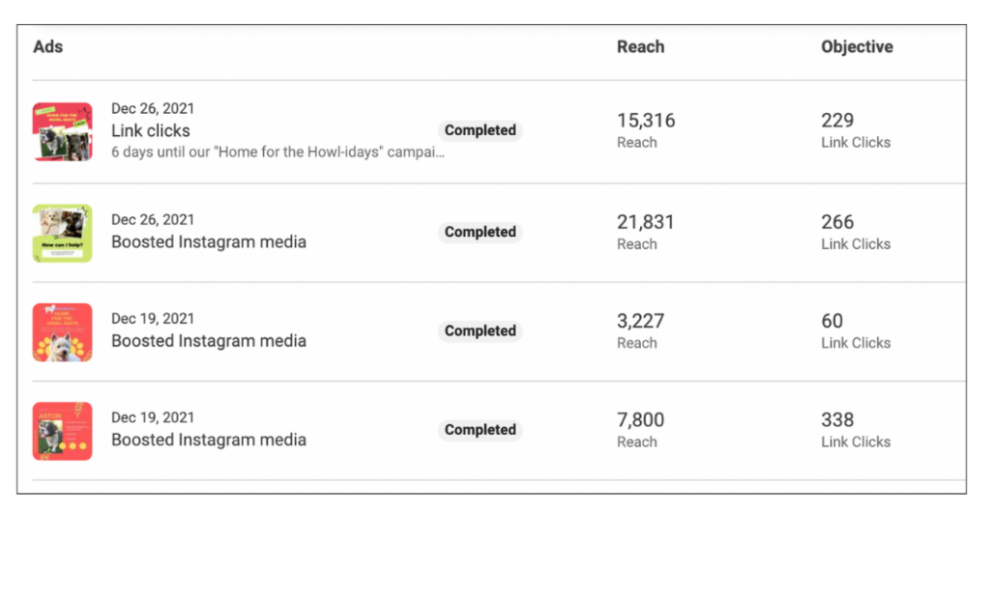Select the 21,831 Reach value
The image size is (990, 594).
pyautogui.click(x=646, y=222)
